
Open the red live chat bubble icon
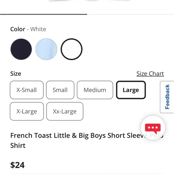(153, 128)
